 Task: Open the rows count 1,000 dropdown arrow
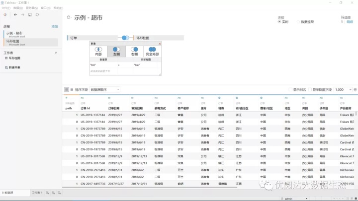[350, 89]
